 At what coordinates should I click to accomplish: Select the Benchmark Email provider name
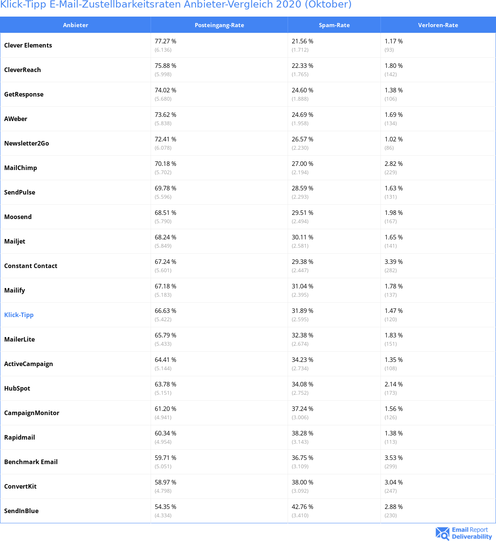pyautogui.click(x=31, y=462)
